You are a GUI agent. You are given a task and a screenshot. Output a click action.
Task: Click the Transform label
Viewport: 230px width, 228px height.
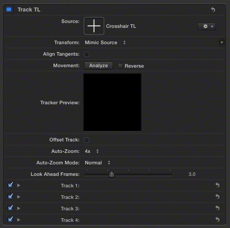coord(67,42)
